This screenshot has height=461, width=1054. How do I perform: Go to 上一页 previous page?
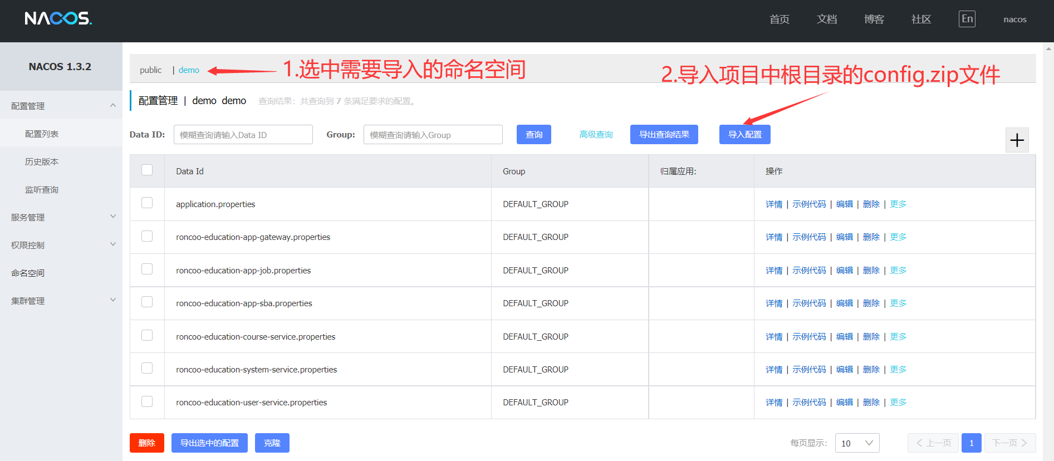(933, 443)
